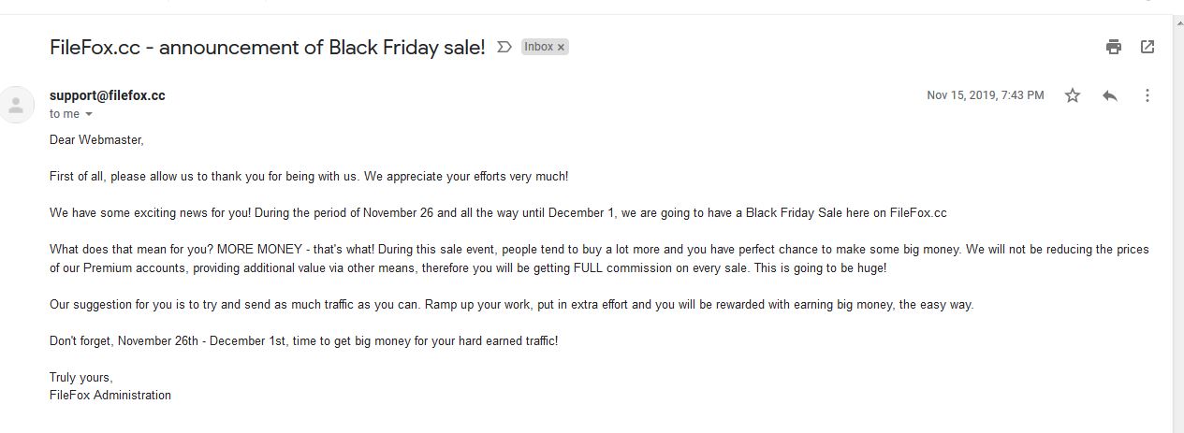Click the "Truly yours," closing line
The height and width of the screenshot is (433, 1184).
[81, 377]
